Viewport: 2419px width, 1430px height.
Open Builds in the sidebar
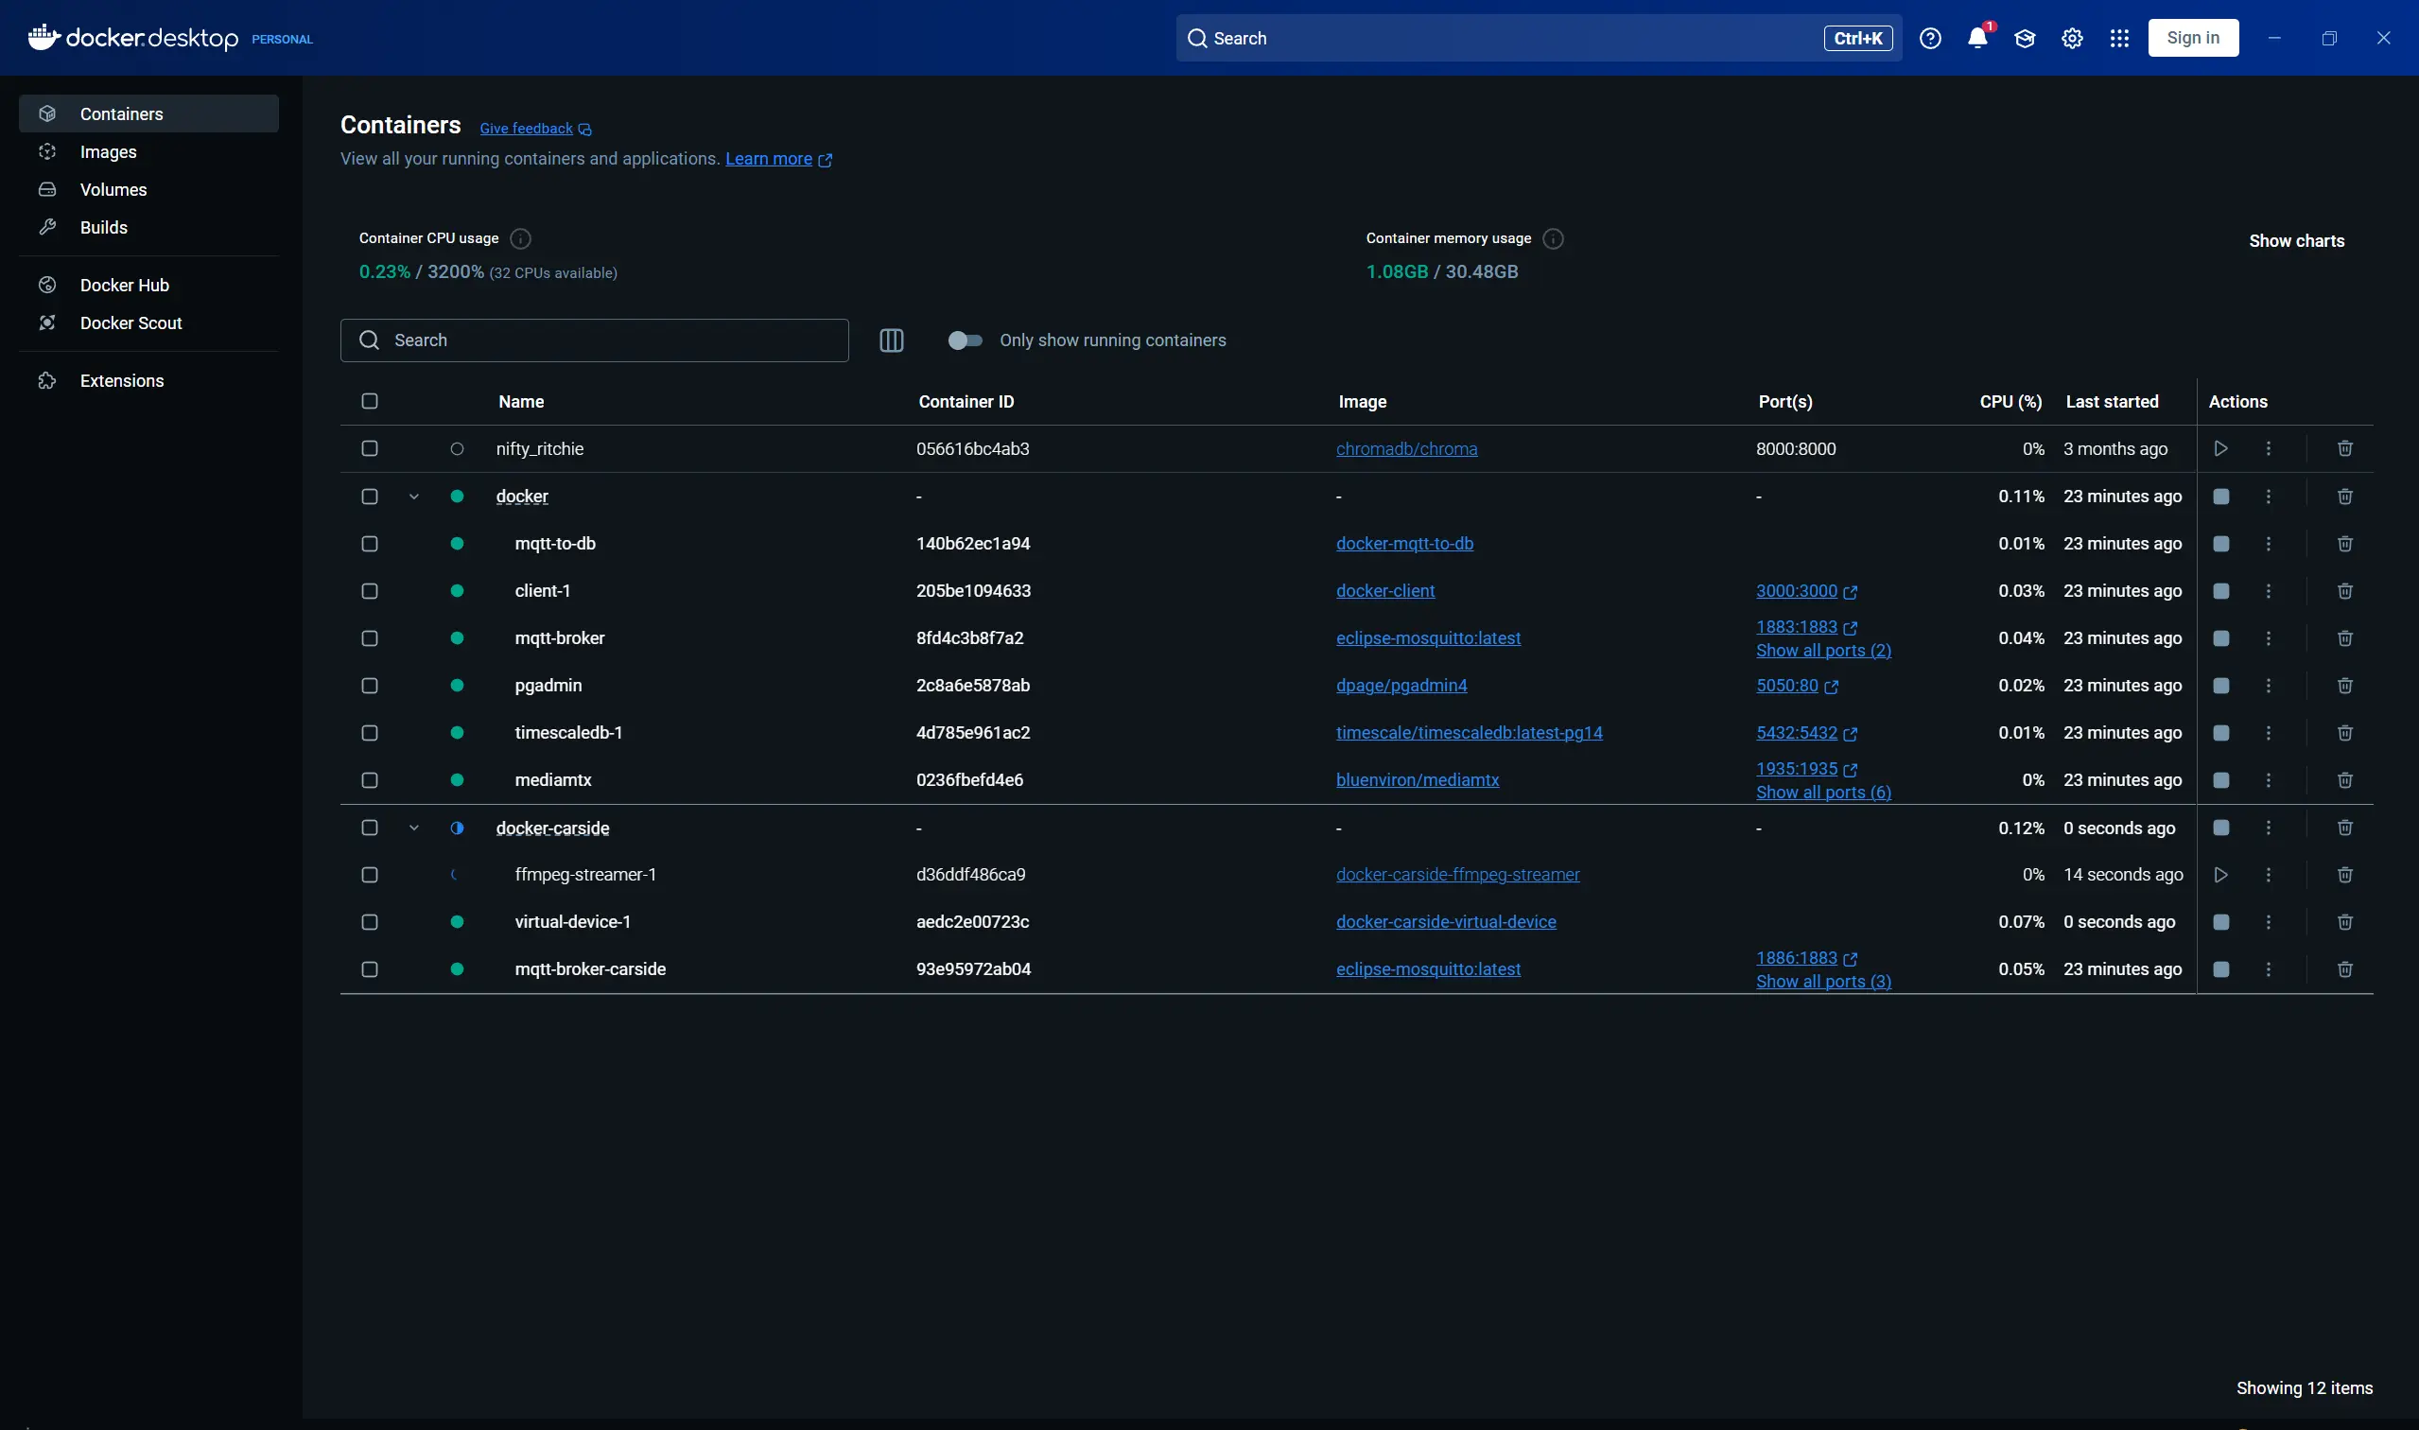148,227
